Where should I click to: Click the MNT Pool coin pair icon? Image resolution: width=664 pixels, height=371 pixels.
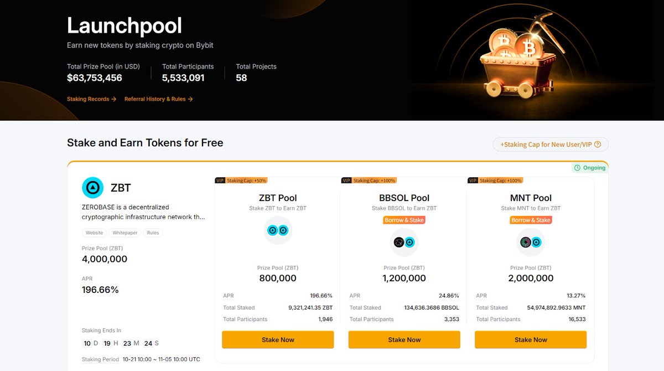click(531, 242)
